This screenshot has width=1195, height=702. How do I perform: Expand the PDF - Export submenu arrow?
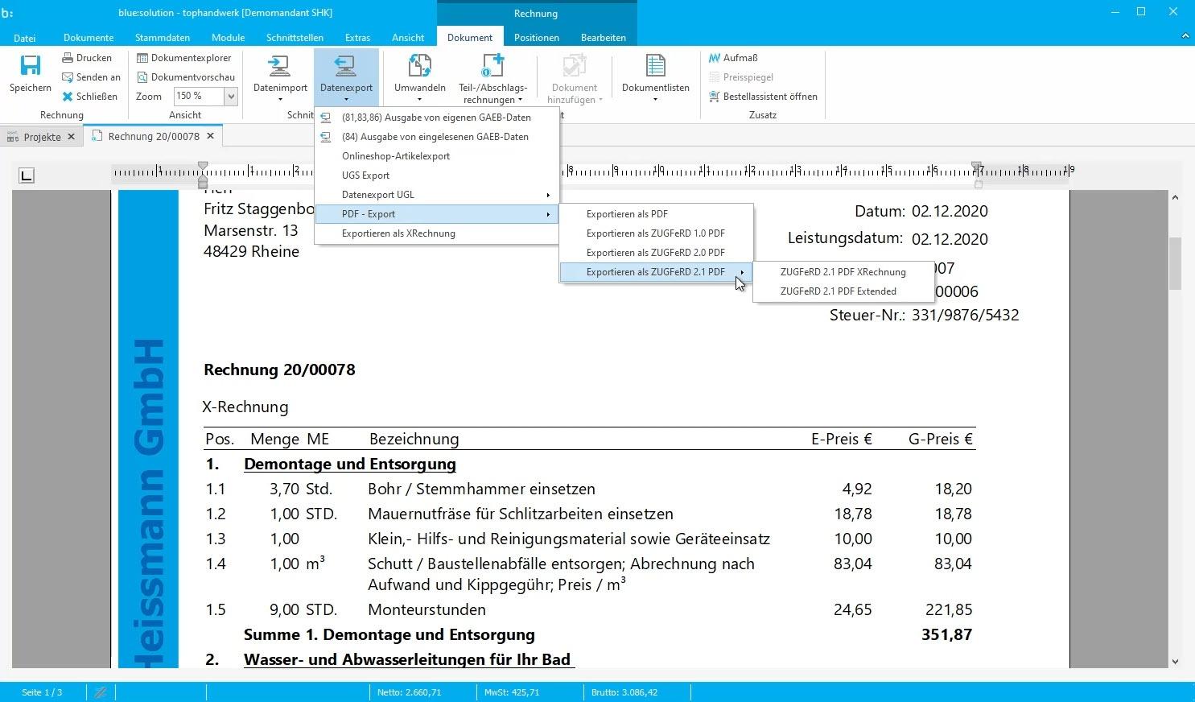(548, 214)
